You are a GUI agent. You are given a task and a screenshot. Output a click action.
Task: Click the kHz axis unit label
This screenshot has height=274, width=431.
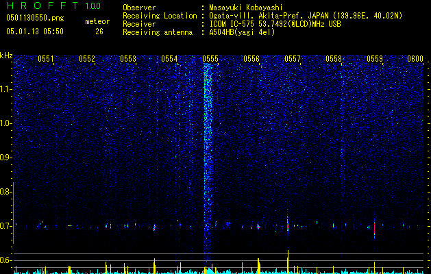[x=6, y=55]
